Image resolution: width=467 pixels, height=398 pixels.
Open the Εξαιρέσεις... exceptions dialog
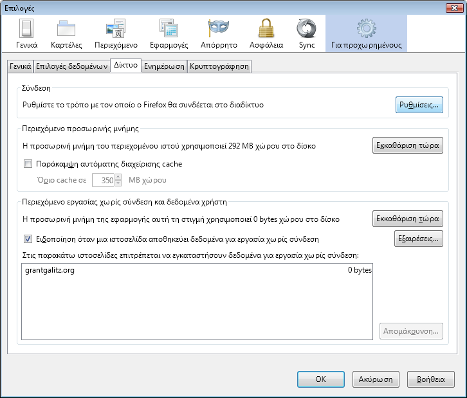(419, 239)
